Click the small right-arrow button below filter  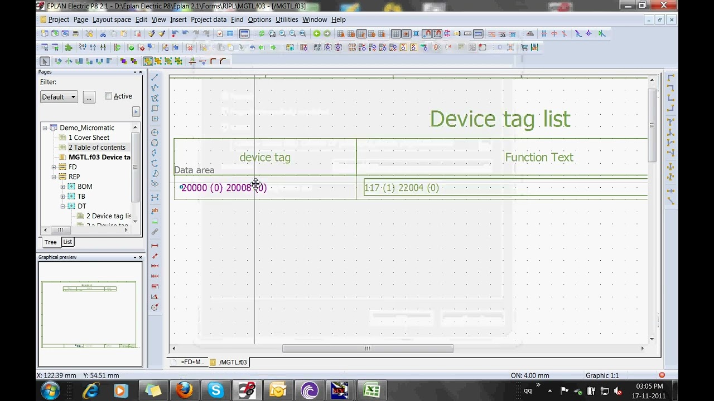click(x=136, y=112)
